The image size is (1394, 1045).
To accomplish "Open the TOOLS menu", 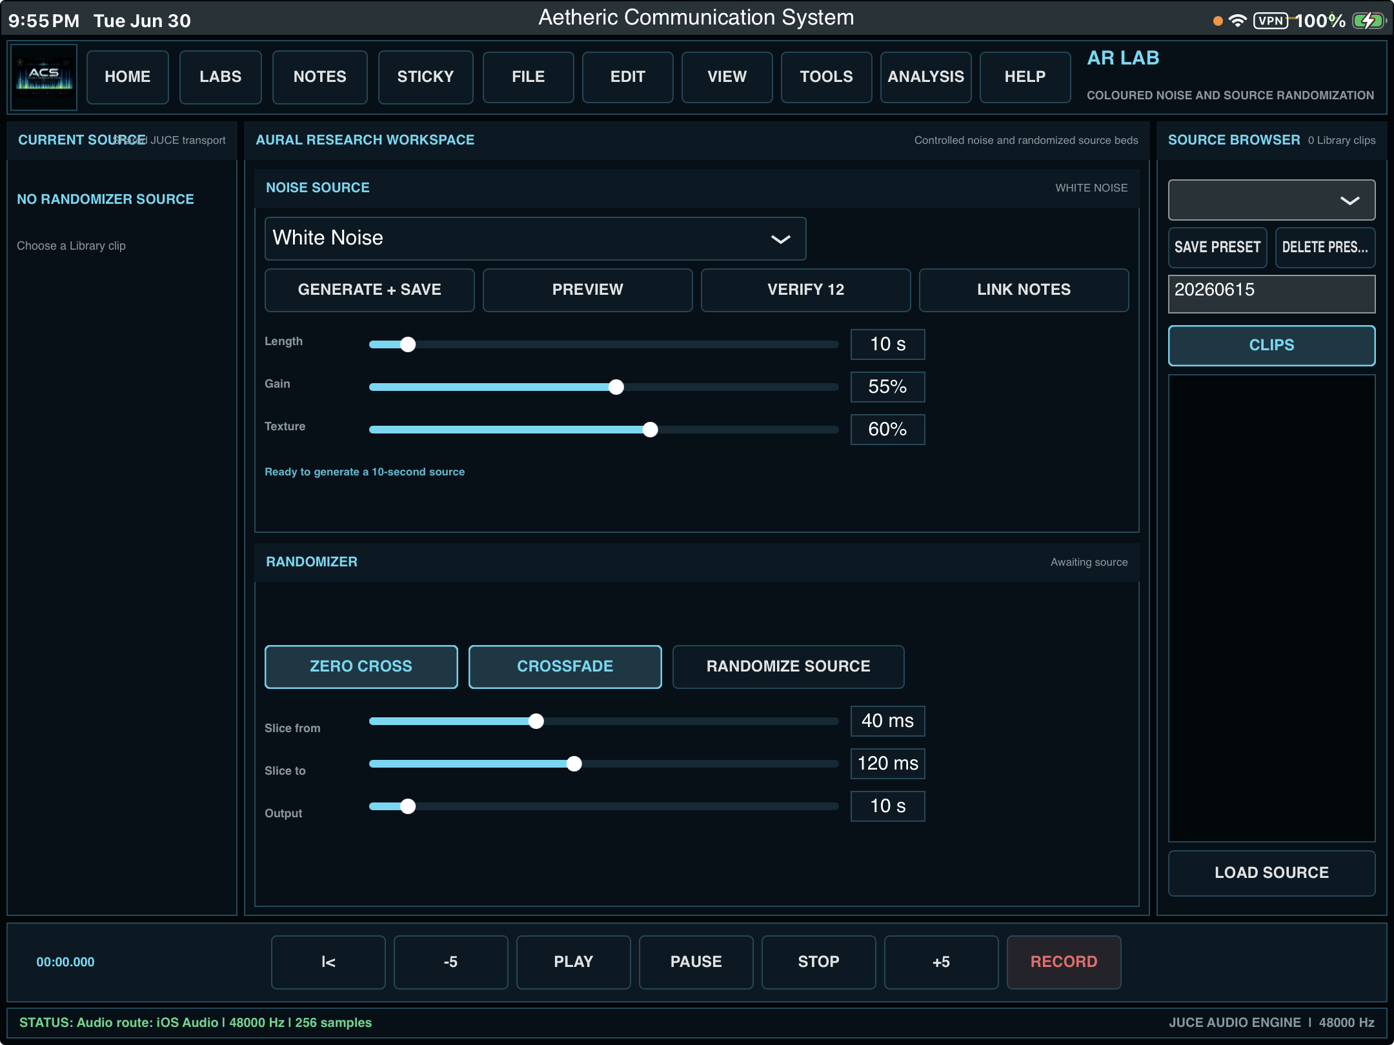I will pos(827,77).
